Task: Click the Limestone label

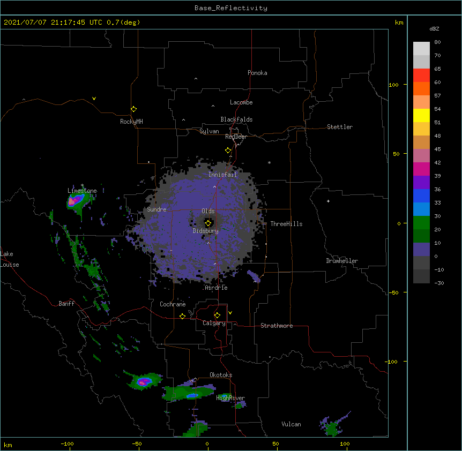Action: tap(82, 191)
